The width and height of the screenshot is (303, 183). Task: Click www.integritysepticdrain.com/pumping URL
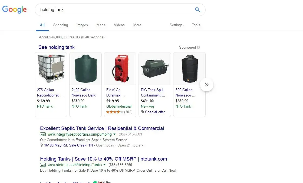[80, 134]
